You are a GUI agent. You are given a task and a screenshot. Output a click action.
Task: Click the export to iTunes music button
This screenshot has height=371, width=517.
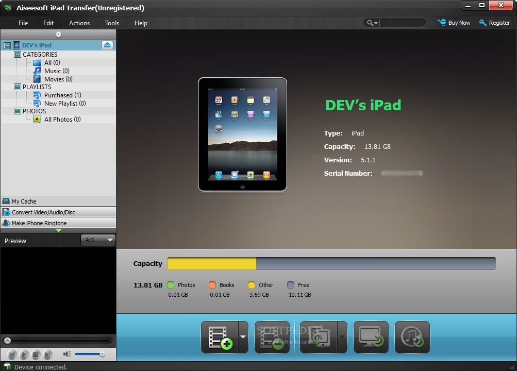(412, 337)
